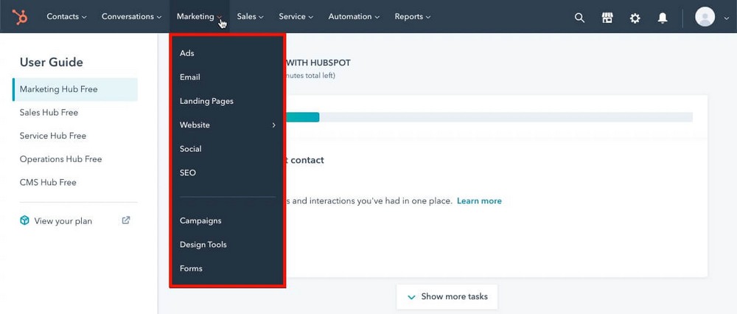The width and height of the screenshot is (737, 314).
Task: Expand the Website submenu arrow
Action: coord(273,125)
